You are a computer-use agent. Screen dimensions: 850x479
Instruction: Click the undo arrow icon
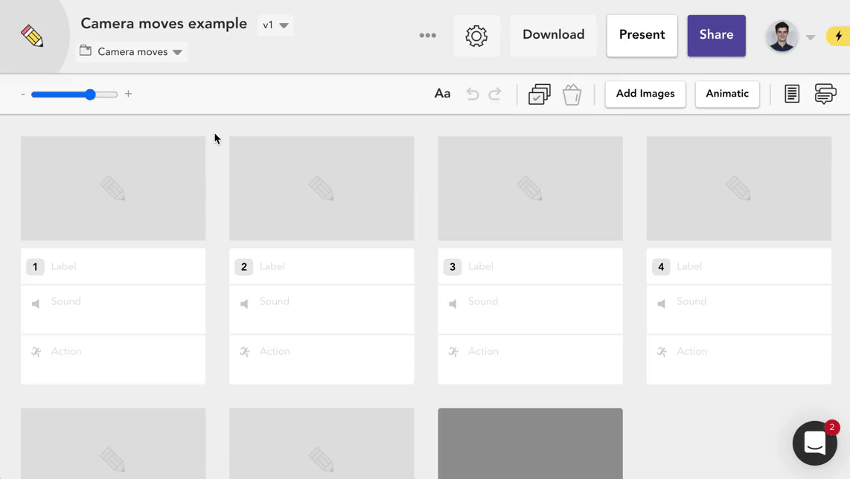point(472,94)
